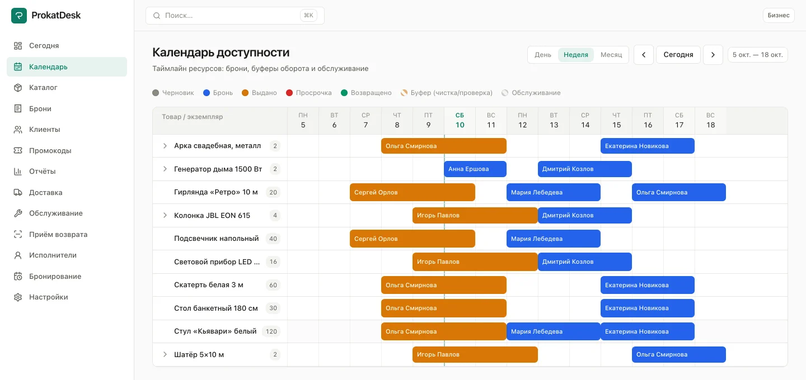806x380 pixels.
Task: Click the date range 5 окт. — 18 окт.
Action: 758,55
